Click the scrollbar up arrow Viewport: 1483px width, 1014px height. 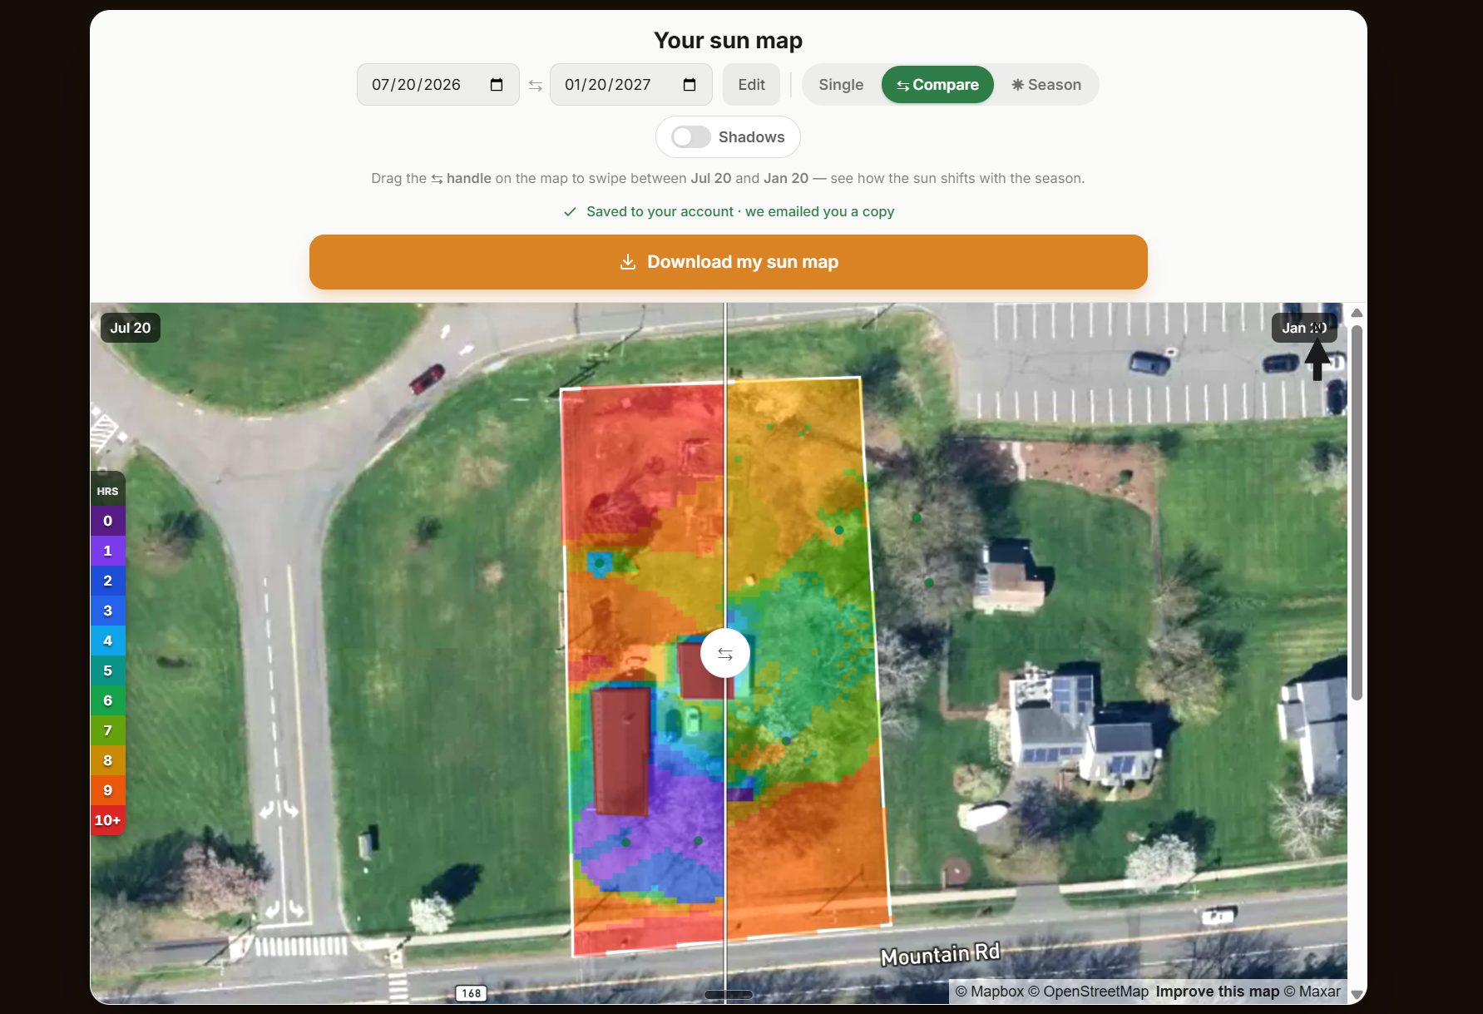[x=1357, y=313]
